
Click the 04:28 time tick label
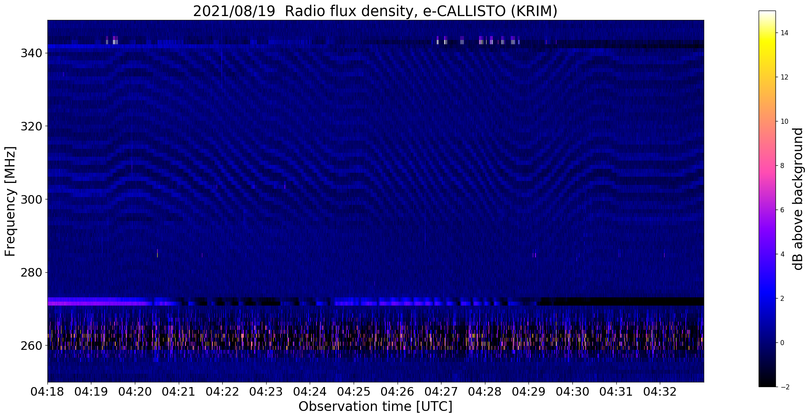(x=485, y=392)
